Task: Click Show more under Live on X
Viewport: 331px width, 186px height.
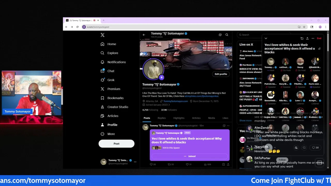Action: pyautogui.click(x=245, y=120)
